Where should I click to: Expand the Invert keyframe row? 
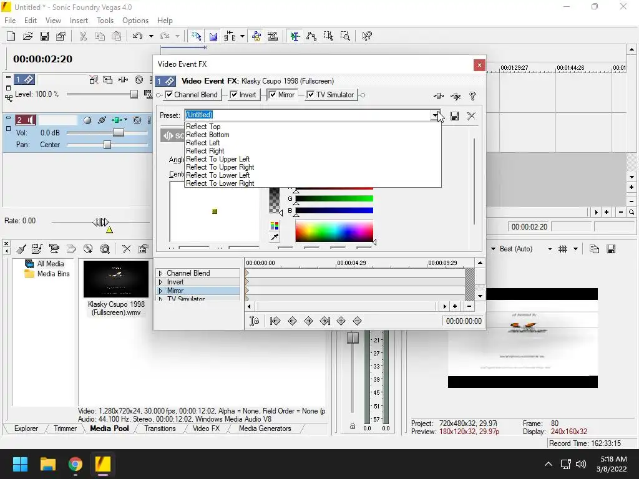[160, 282]
